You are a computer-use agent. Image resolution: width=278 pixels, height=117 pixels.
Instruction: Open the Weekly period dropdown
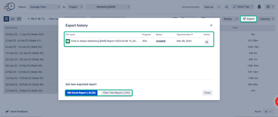pyautogui.click(x=230, y=19)
